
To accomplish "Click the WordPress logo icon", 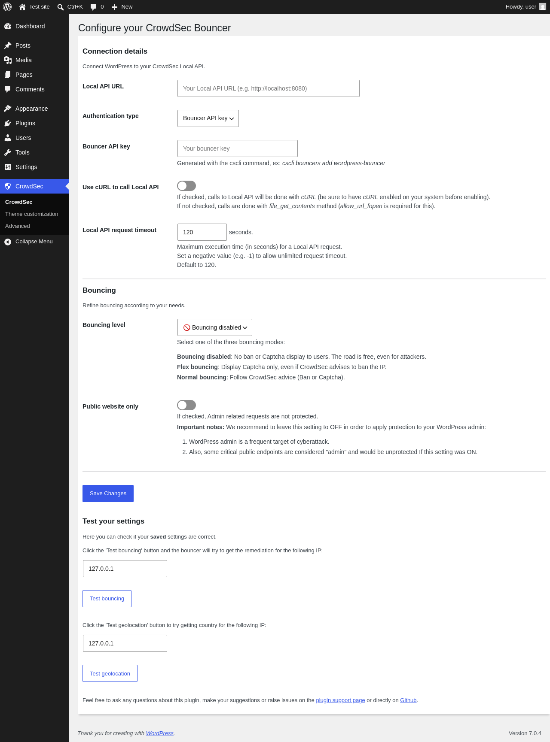I will tap(7, 7).
